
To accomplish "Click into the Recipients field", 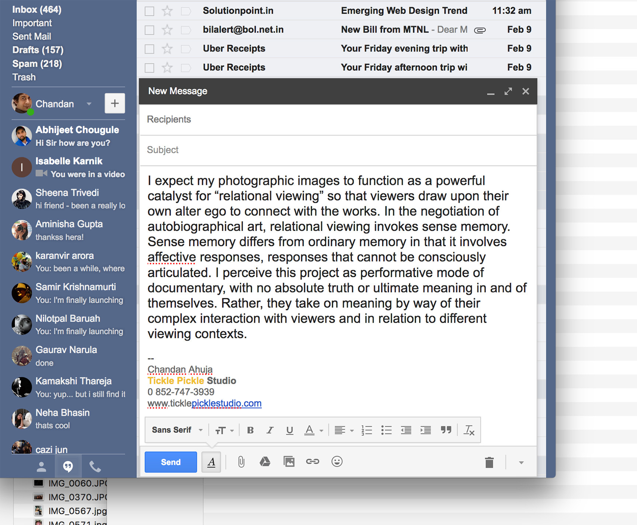I will pyautogui.click(x=337, y=119).
